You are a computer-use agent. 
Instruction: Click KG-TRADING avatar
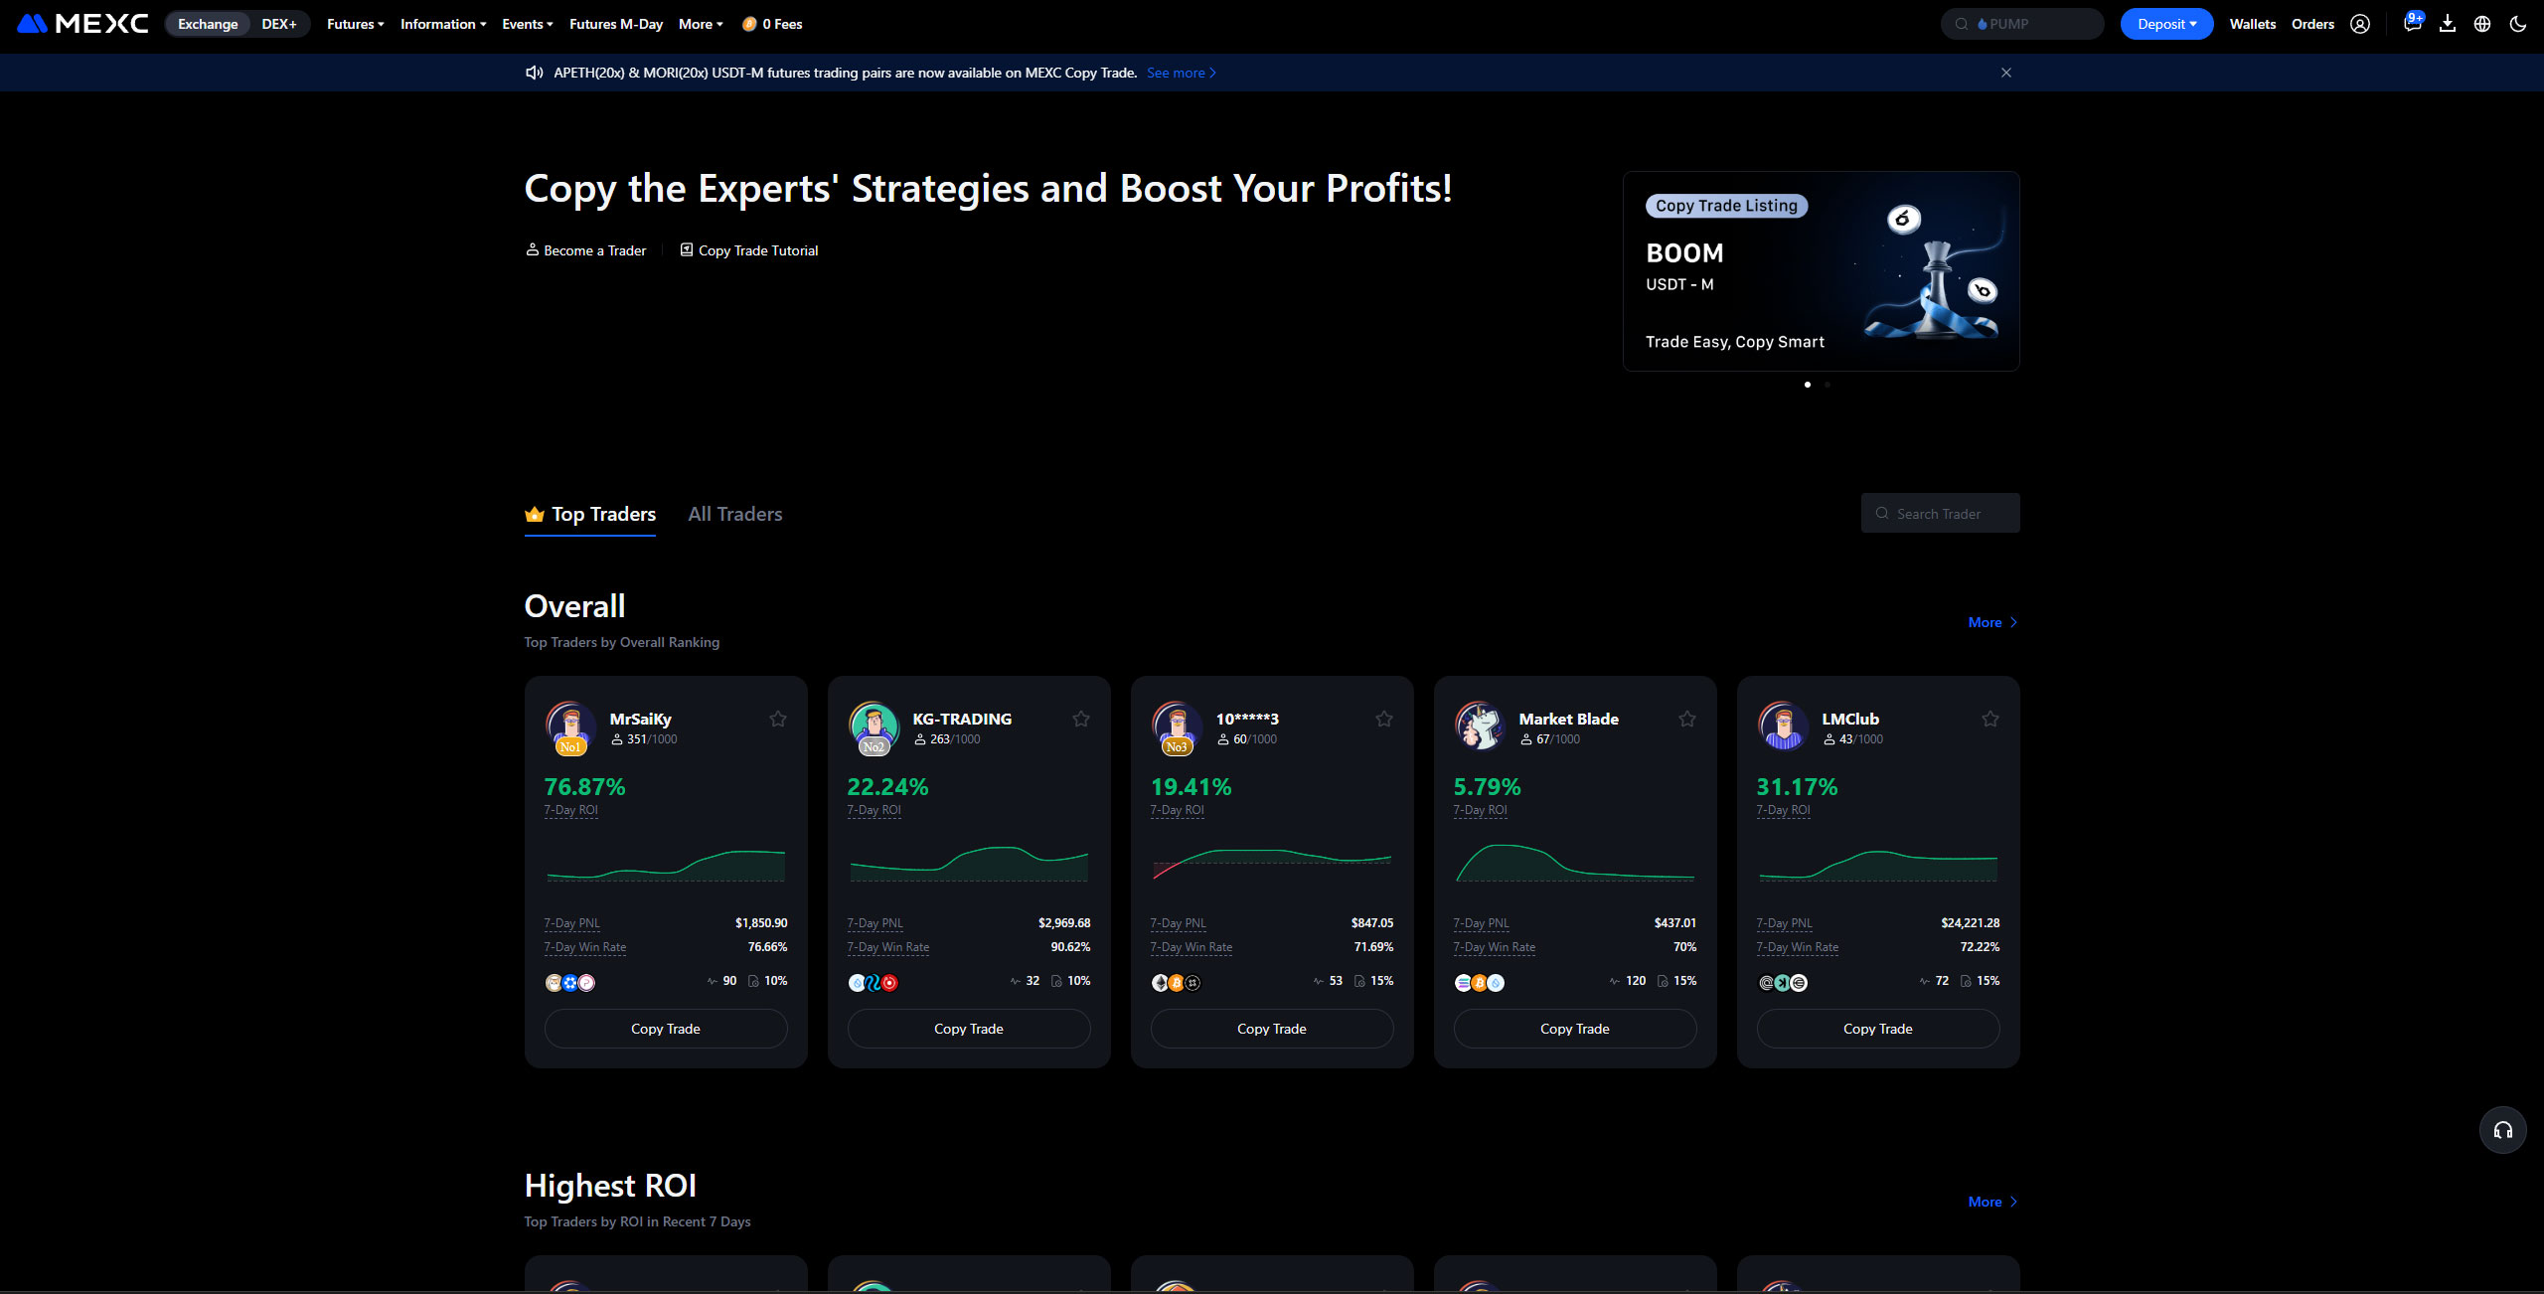(x=874, y=728)
